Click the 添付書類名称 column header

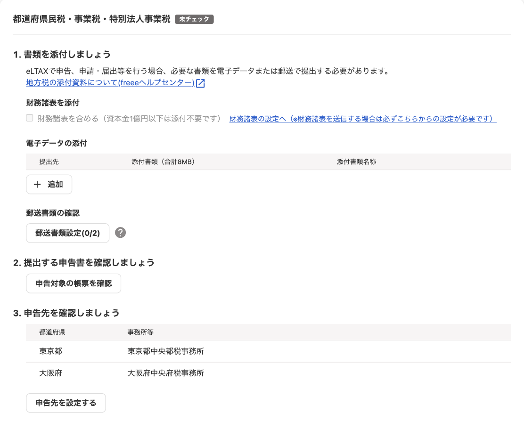pyautogui.click(x=356, y=162)
